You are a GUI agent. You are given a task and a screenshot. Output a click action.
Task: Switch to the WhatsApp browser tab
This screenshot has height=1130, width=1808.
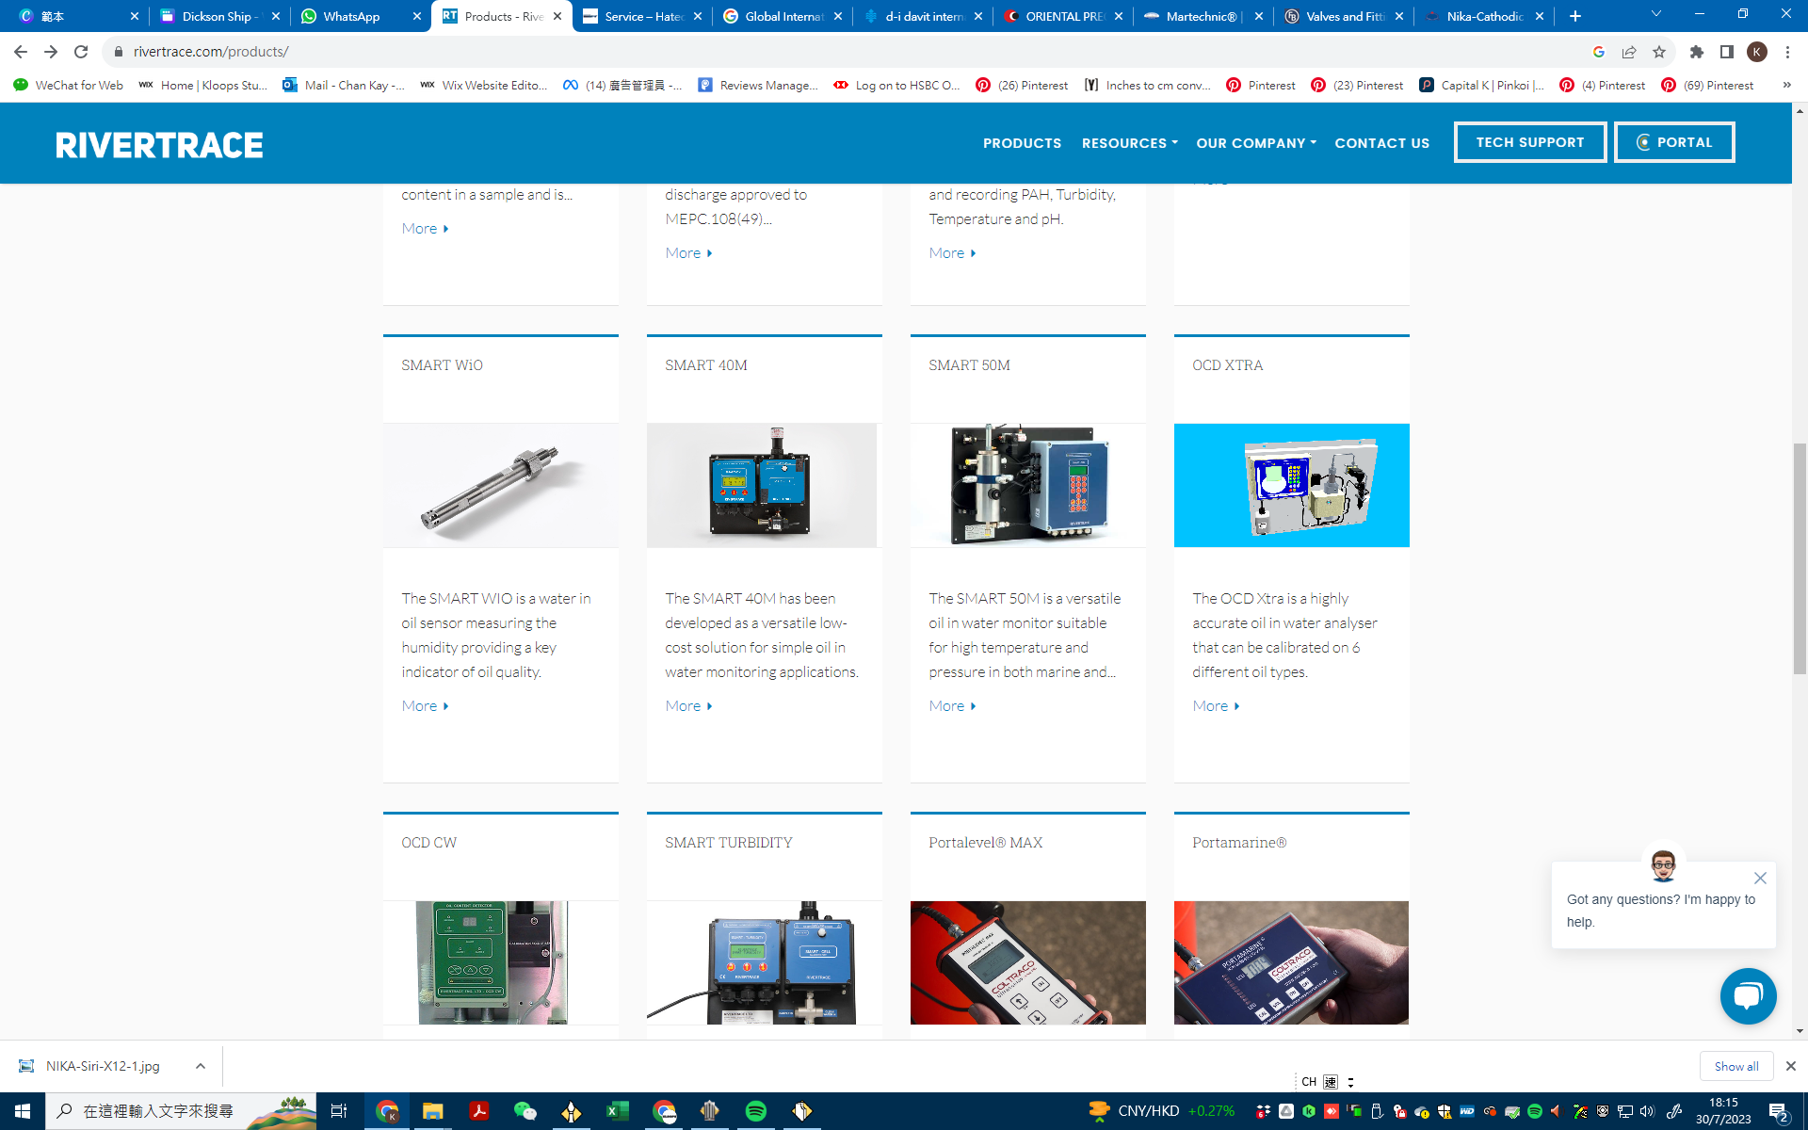tap(351, 16)
